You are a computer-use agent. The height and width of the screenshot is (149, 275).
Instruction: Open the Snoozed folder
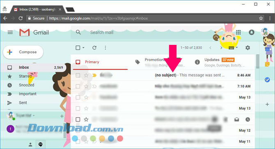pyautogui.click(x=27, y=85)
